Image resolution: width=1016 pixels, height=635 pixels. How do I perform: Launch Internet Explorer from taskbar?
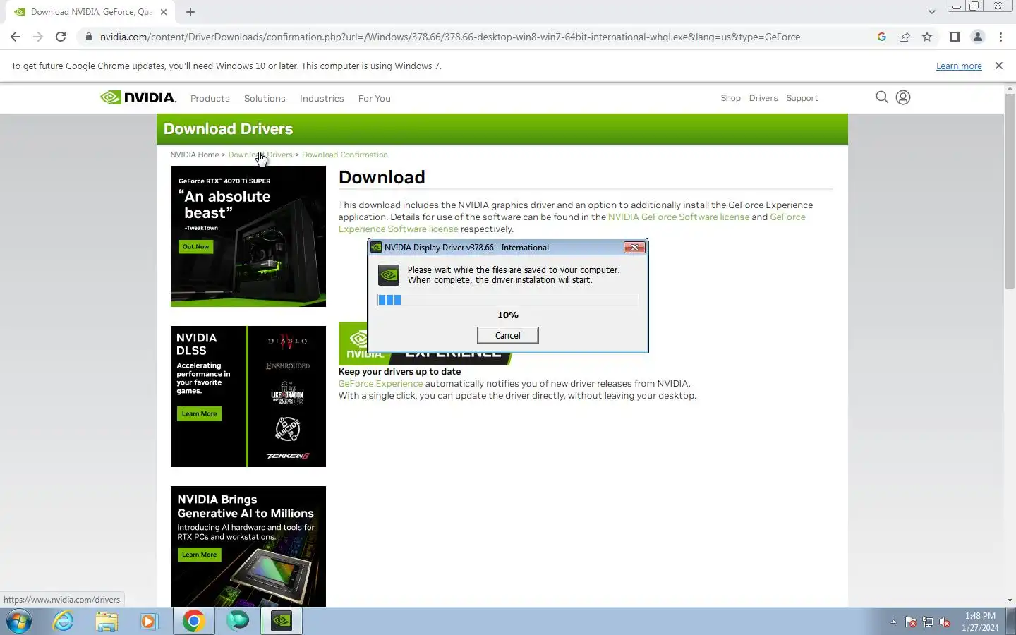pos(64,621)
